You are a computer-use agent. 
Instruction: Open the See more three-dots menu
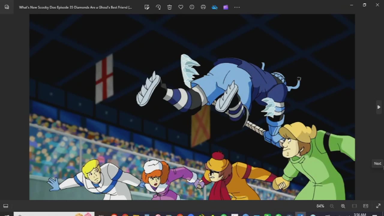point(237,7)
